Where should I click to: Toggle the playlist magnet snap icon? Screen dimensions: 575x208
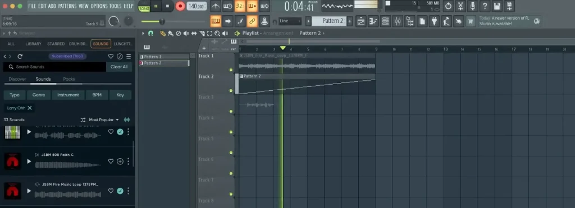coord(150,33)
